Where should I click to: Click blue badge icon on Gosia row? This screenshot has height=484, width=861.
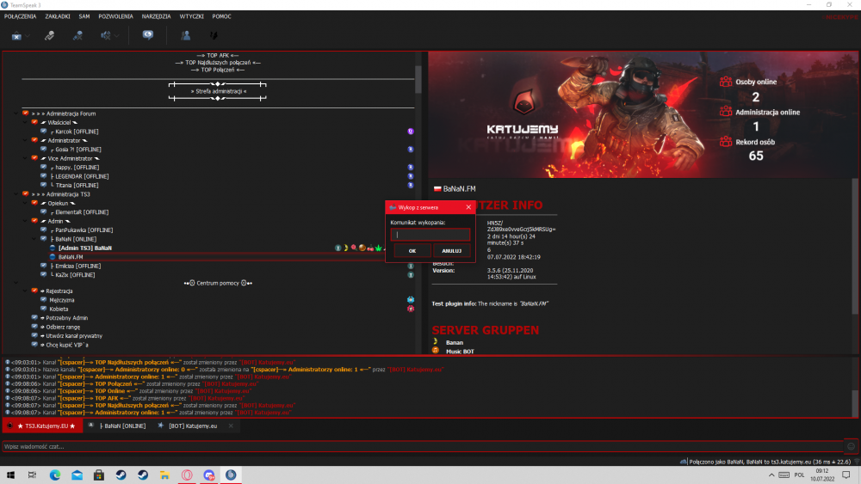[410, 149]
